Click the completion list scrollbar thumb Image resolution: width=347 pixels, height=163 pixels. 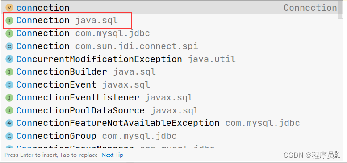tap(340, 10)
